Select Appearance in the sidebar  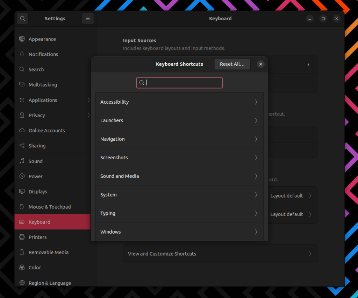(x=52, y=39)
